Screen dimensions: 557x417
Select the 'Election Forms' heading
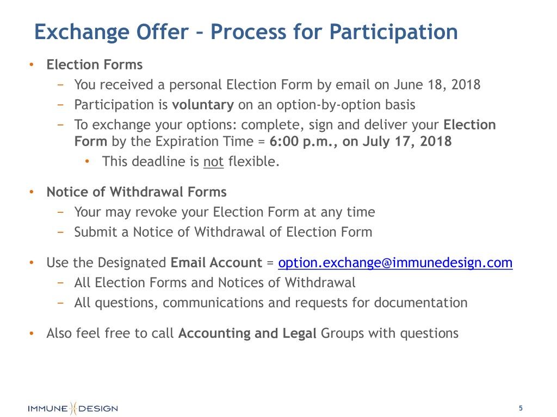click(95, 65)
